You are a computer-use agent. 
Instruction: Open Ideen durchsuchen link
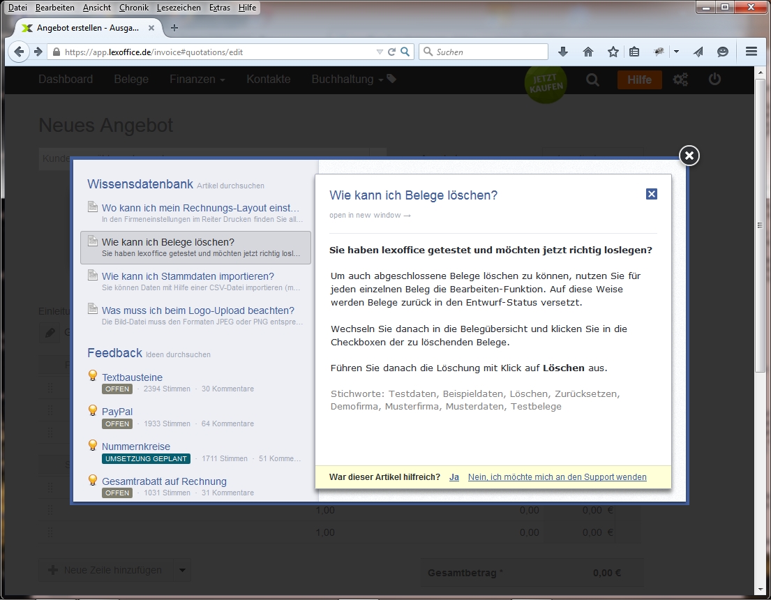(178, 354)
